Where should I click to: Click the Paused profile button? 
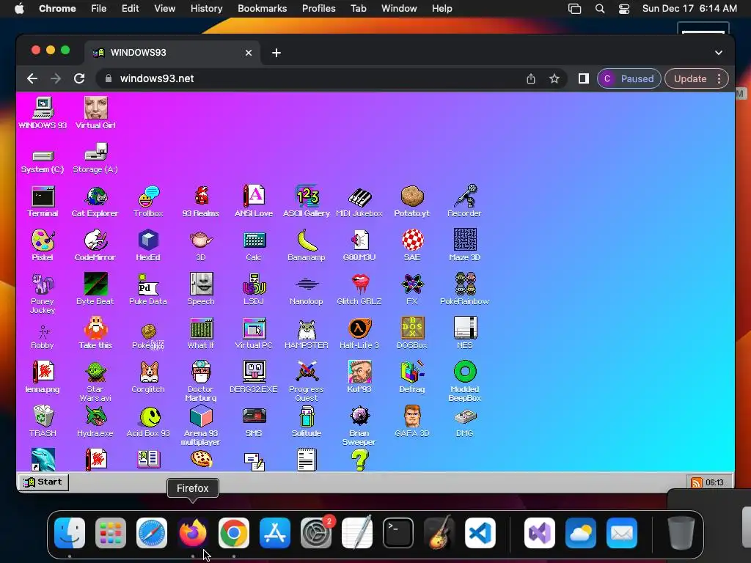[x=629, y=78]
